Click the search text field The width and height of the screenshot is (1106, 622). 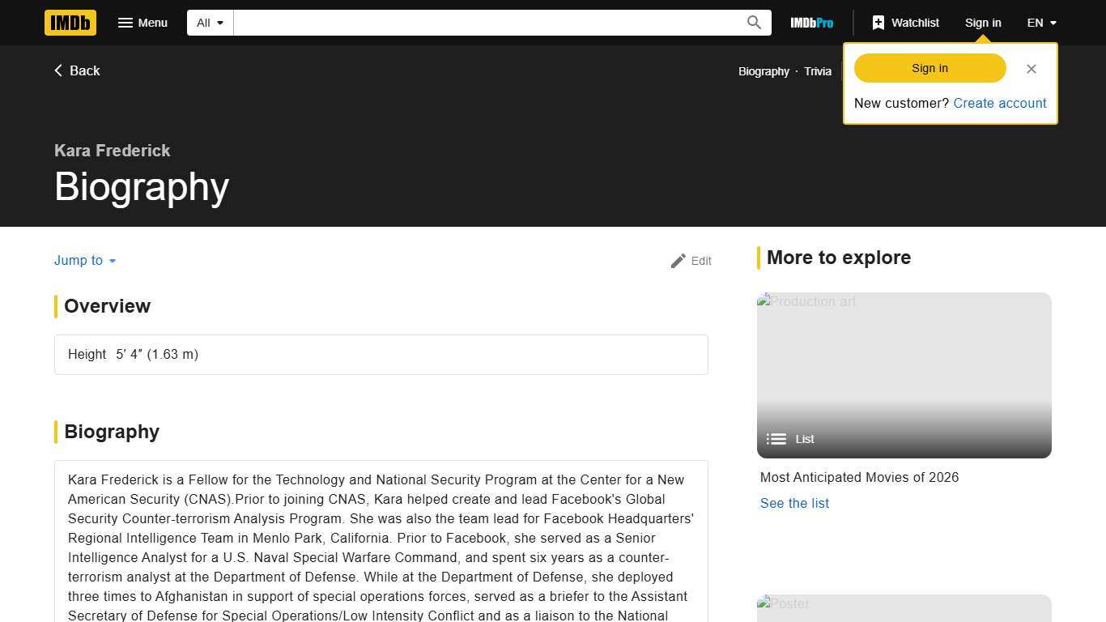tap(486, 23)
